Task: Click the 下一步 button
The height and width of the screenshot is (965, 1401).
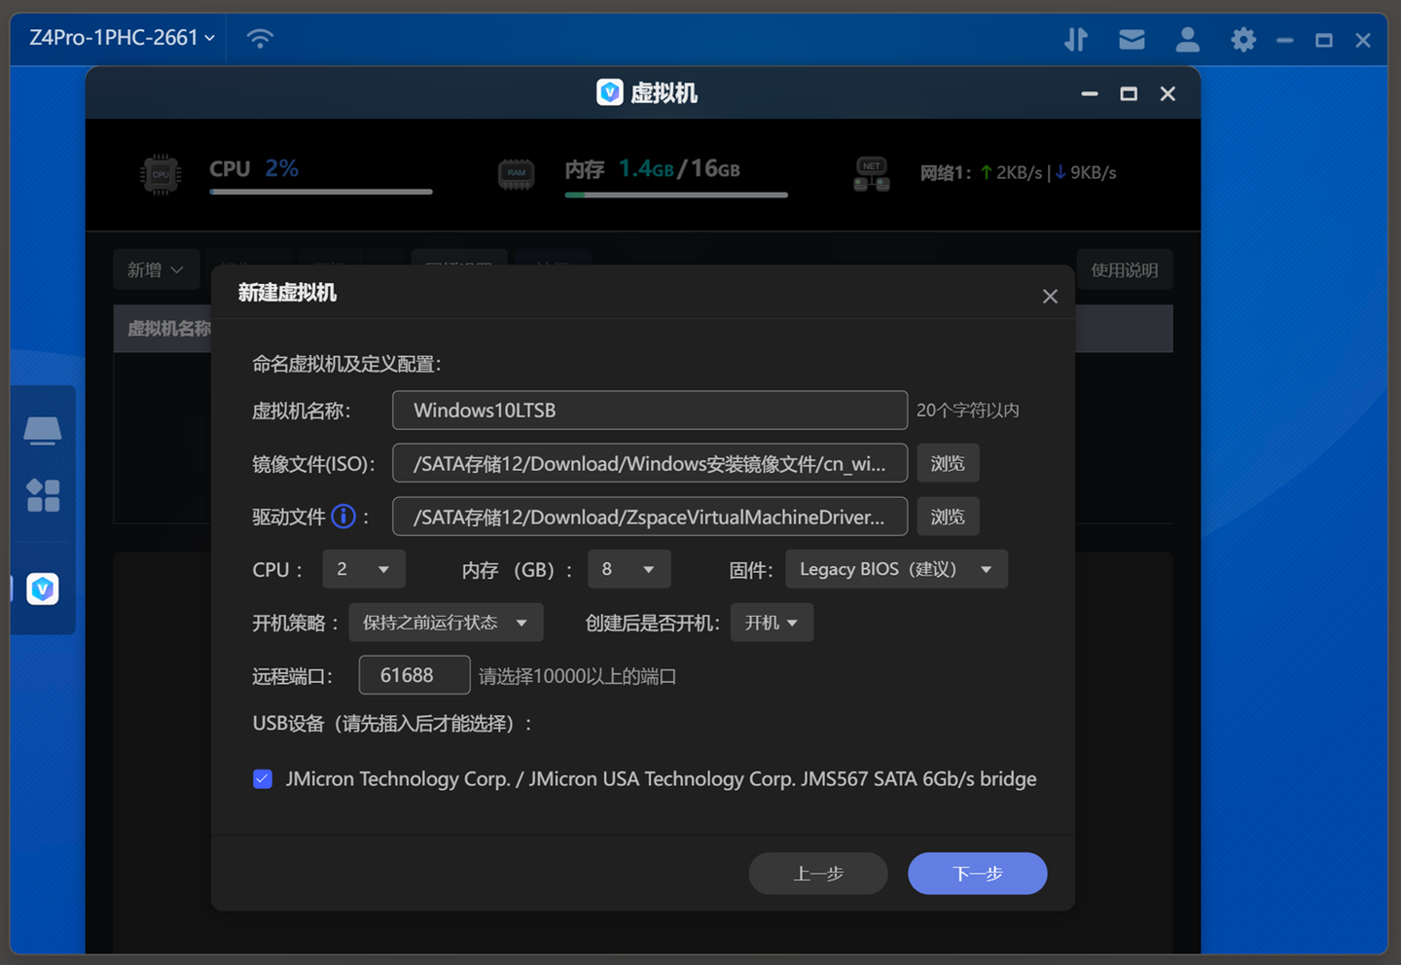Action: (977, 874)
